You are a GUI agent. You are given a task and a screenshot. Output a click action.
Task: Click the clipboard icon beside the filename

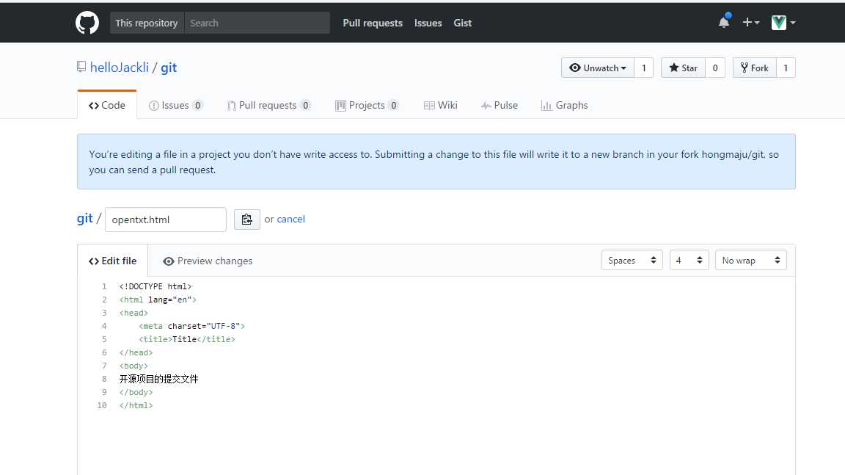pyautogui.click(x=247, y=220)
